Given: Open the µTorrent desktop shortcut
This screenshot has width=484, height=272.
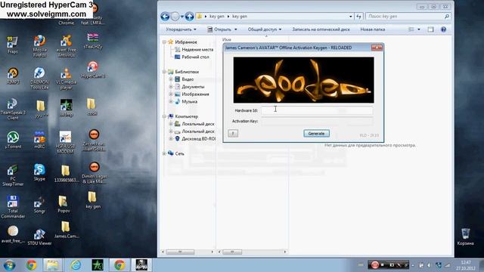Looking at the screenshot, I should click(x=13, y=140).
